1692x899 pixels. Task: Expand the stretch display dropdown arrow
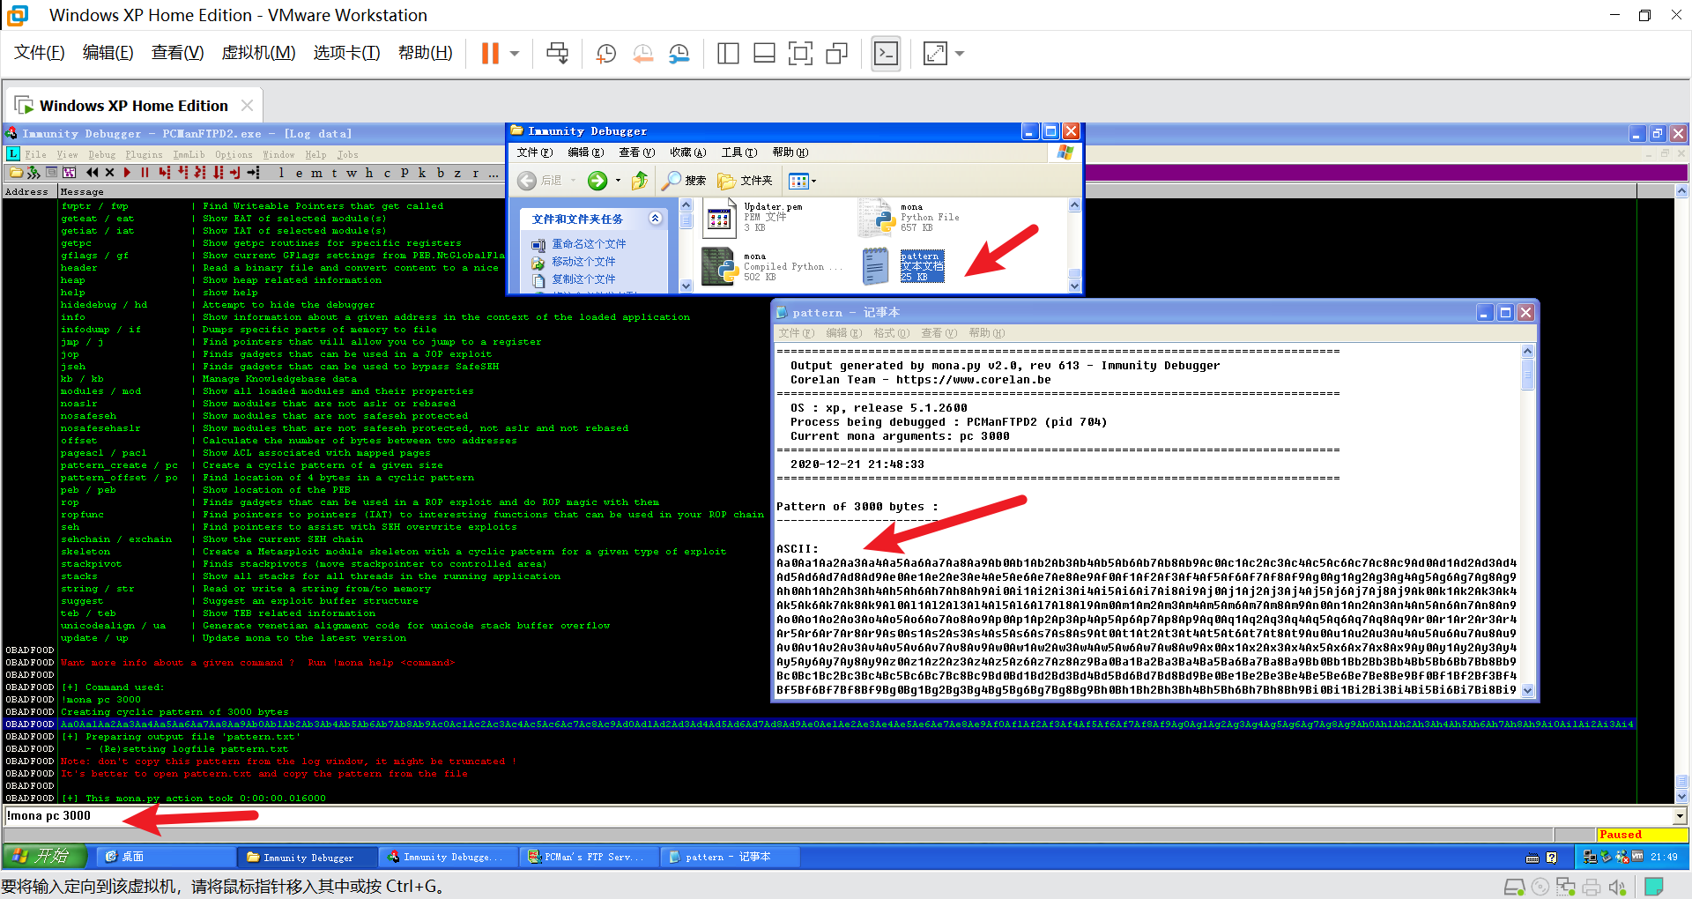[960, 54]
